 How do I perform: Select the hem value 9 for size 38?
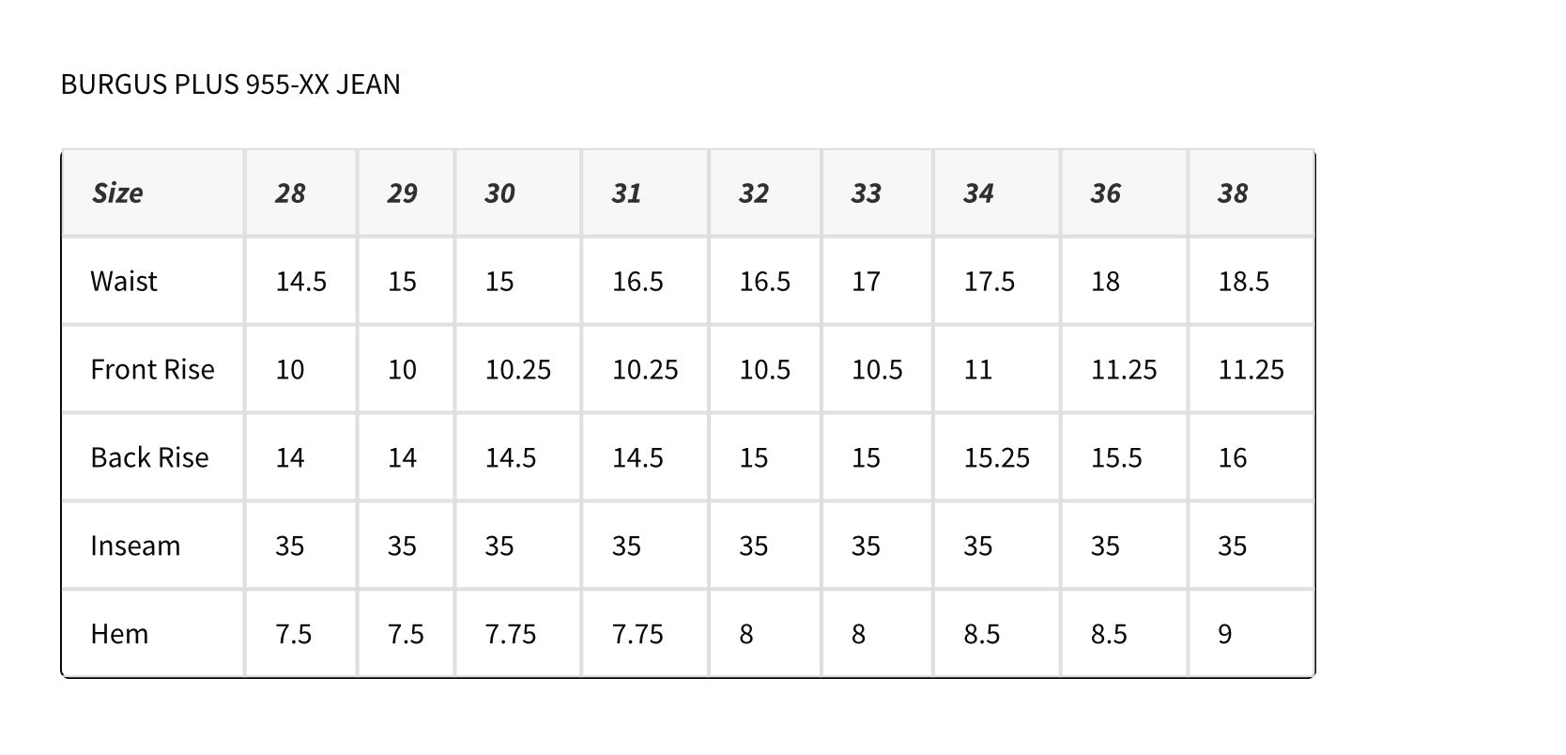1224,635
